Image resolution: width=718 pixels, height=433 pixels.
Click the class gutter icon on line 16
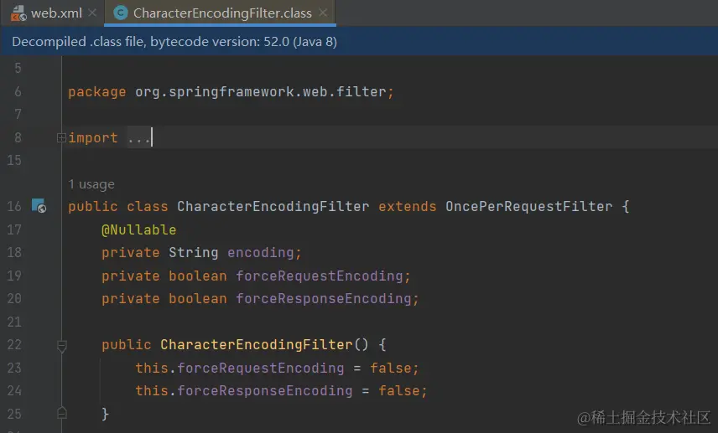pos(39,206)
